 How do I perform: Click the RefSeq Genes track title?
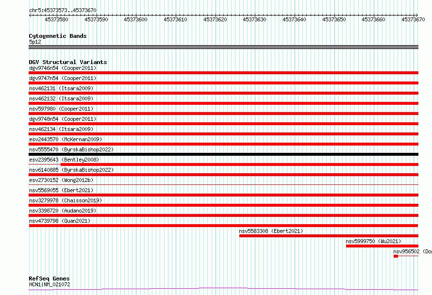coord(49,279)
